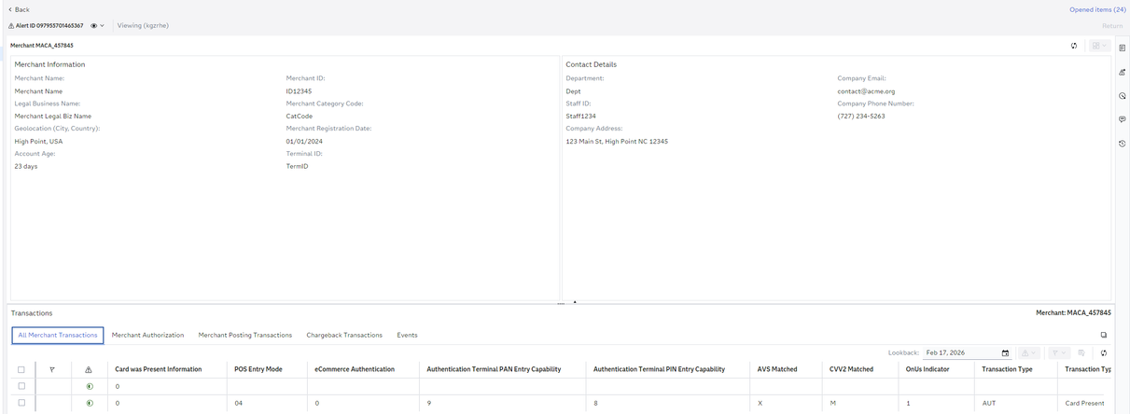The width and height of the screenshot is (1130, 414).
Task: Select the Terminal ID value TermID
Action: [297, 166]
